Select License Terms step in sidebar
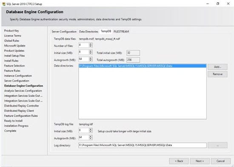Screen dimensions: 234x167 pyautogui.click(x=12, y=35)
